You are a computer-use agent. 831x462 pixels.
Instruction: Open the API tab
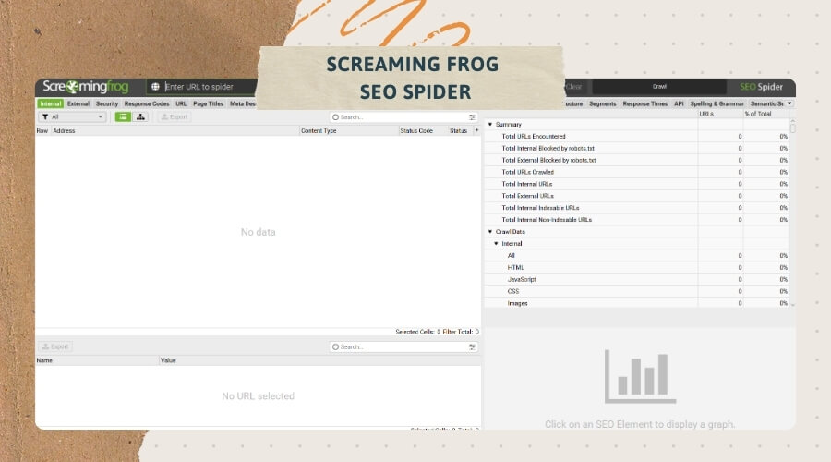click(679, 104)
